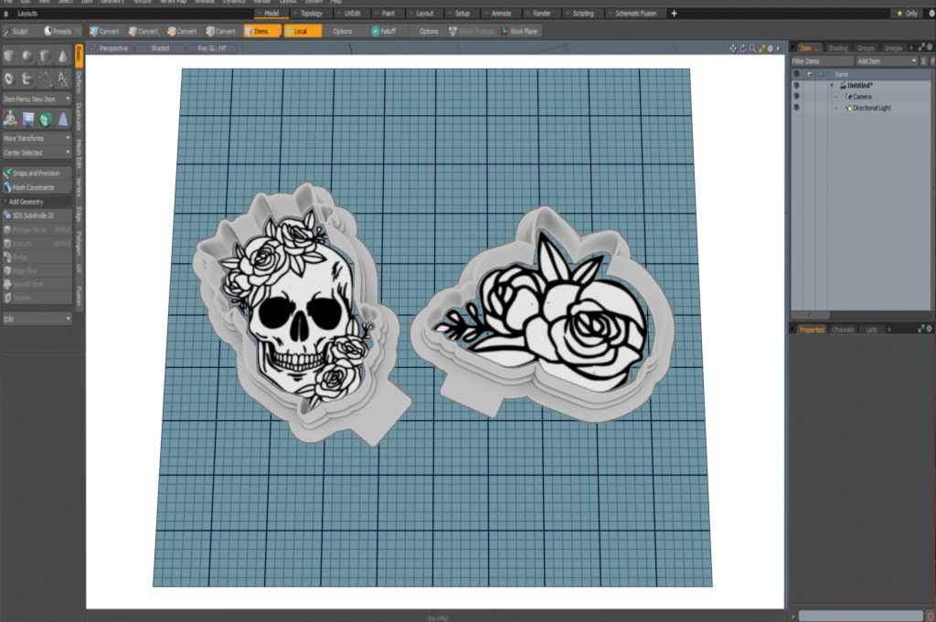Pick the Cylinder primitive tool
Image resolution: width=936 pixels, height=622 pixels.
[45, 58]
